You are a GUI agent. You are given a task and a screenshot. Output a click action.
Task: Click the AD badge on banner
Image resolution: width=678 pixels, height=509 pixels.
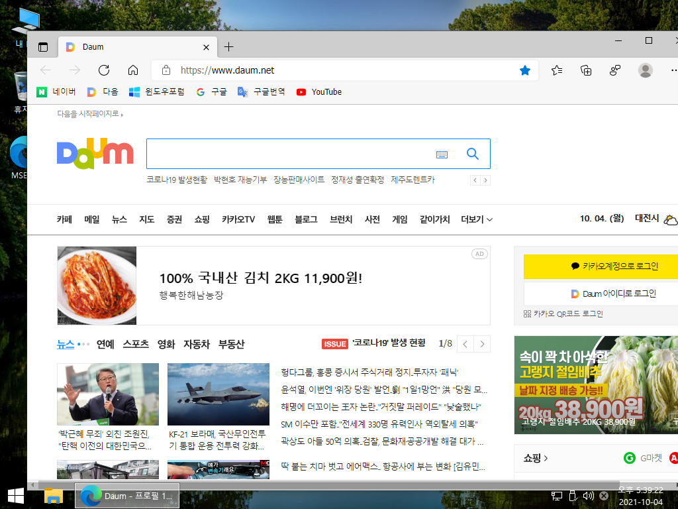(x=479, y=254)
